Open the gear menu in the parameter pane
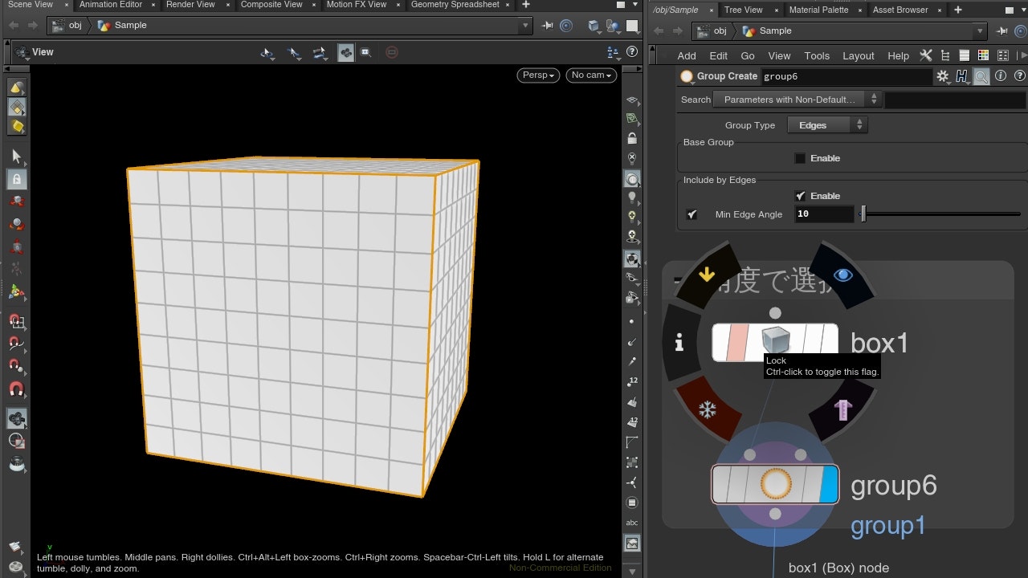This screenshot has width=1028, height=578. click(x=942, y=76)
